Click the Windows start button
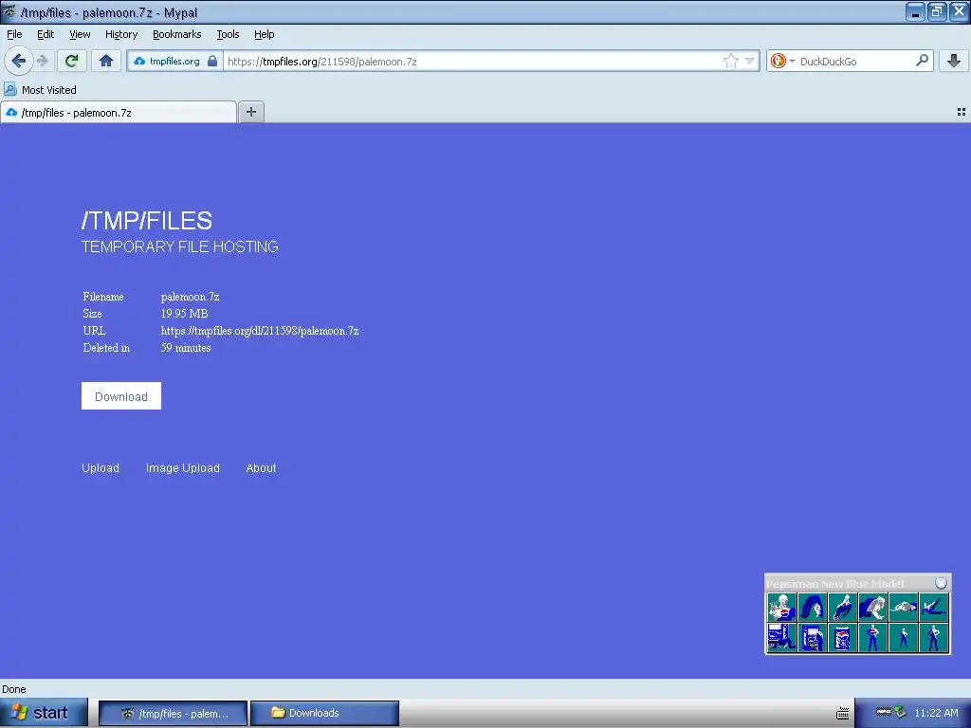Screen dimensions: 971x728 [x=44, y=713]
